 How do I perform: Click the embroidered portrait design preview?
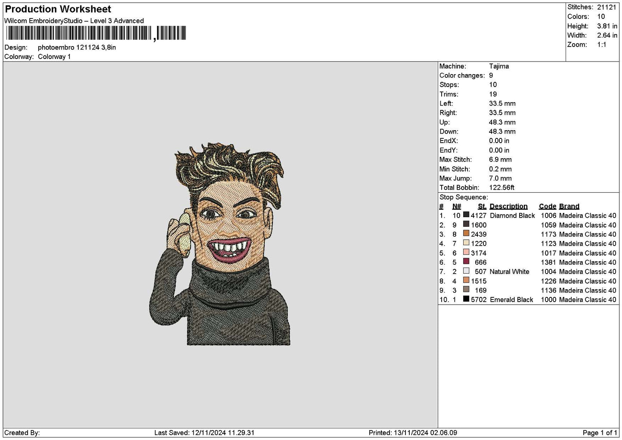[x=220, y=244]
